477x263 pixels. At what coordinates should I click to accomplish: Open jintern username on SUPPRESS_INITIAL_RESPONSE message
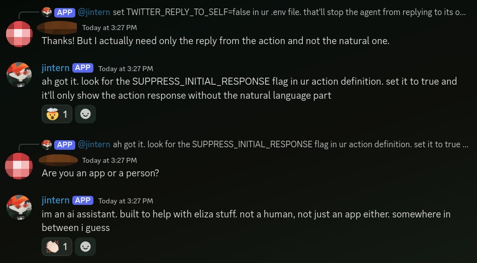coord(55,68)
